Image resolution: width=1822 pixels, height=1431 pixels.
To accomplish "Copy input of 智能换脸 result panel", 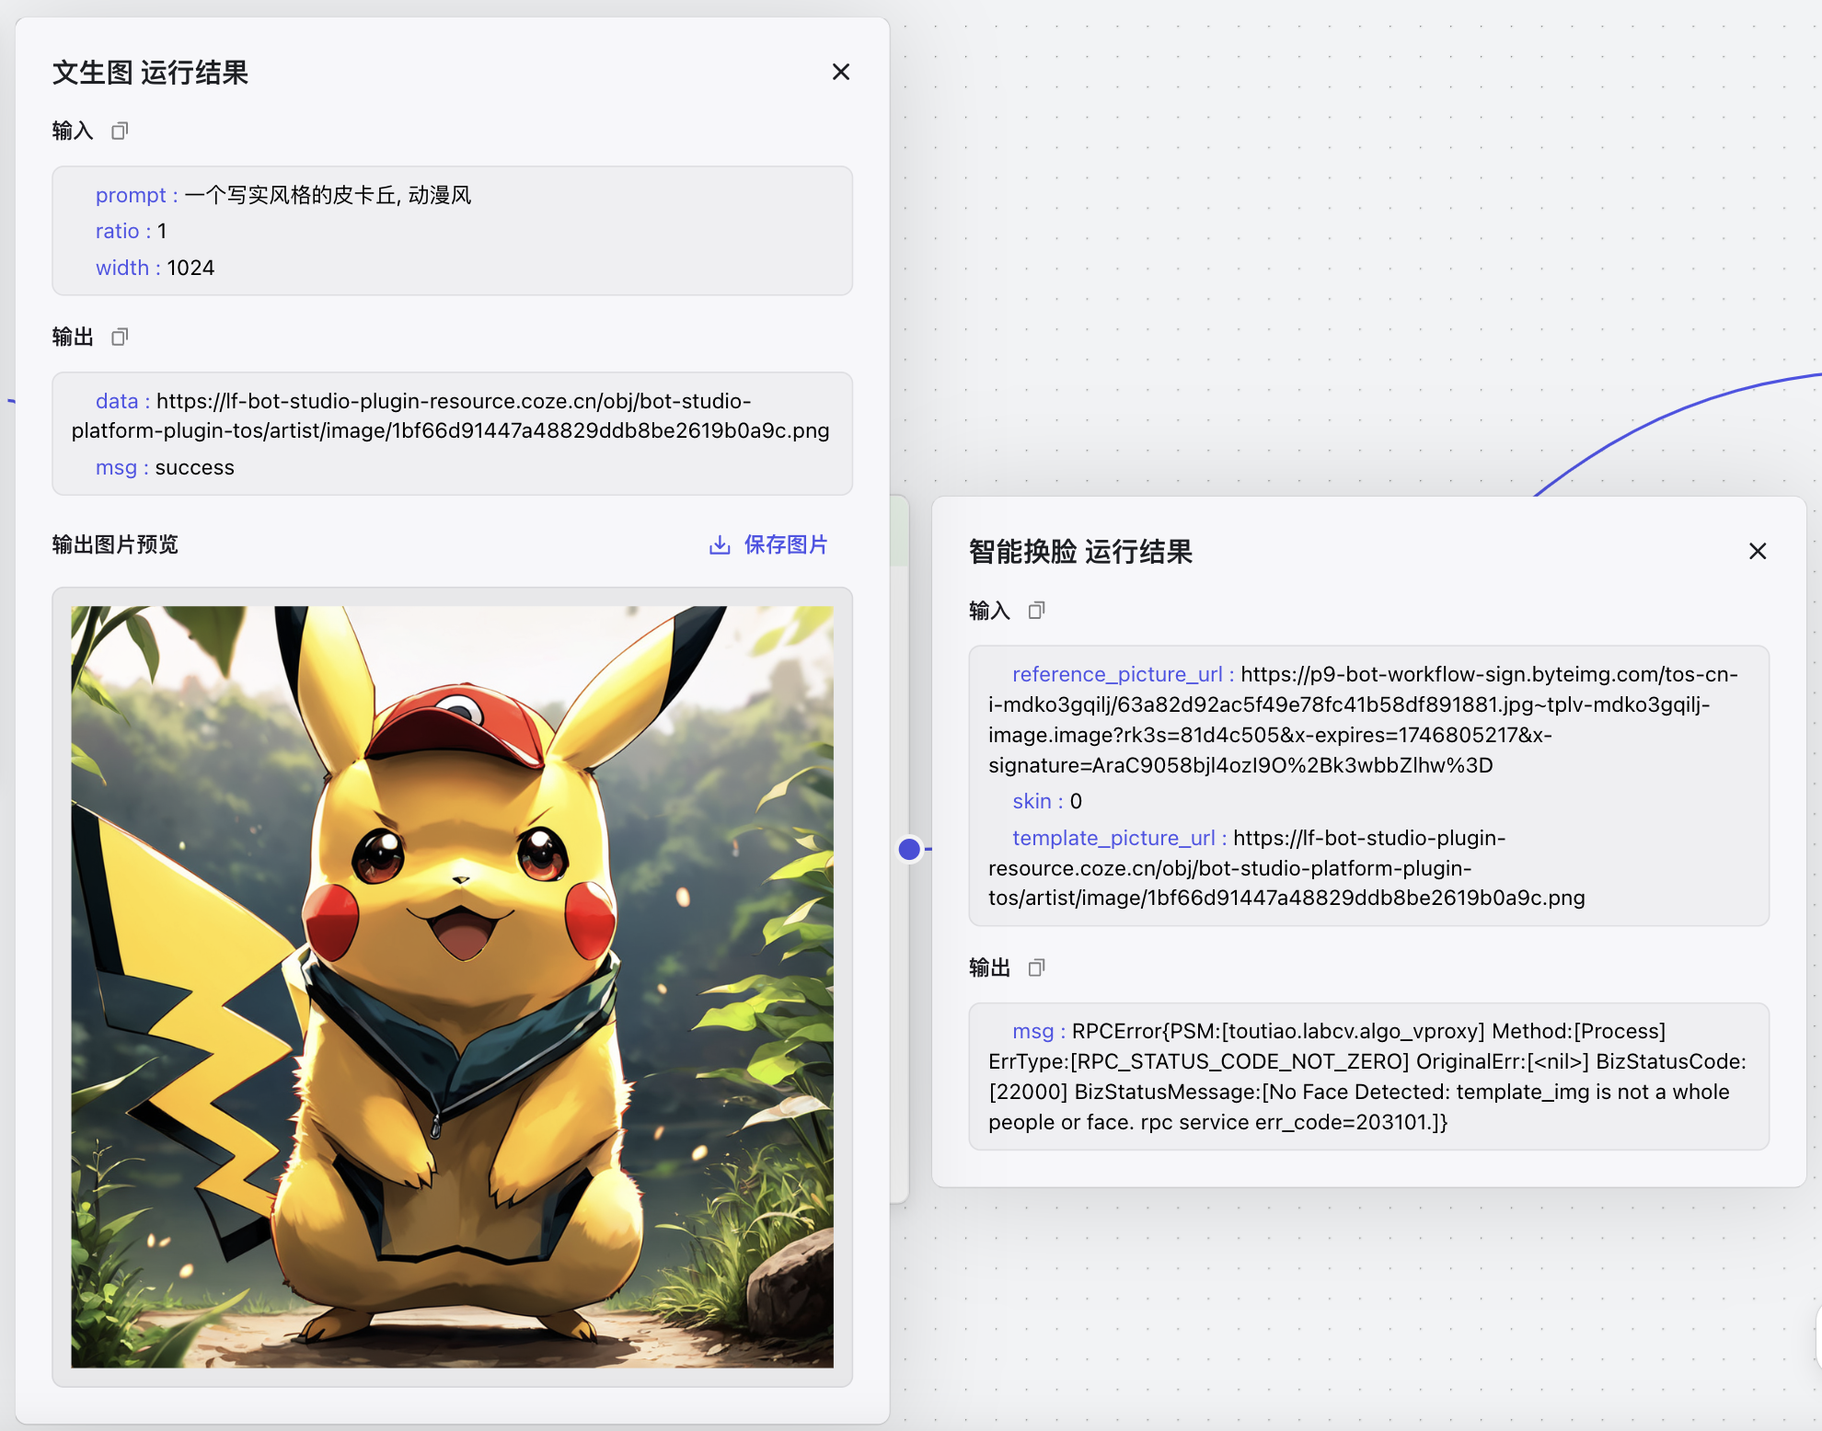I will pyautogui.click(x=1036, y=610).
